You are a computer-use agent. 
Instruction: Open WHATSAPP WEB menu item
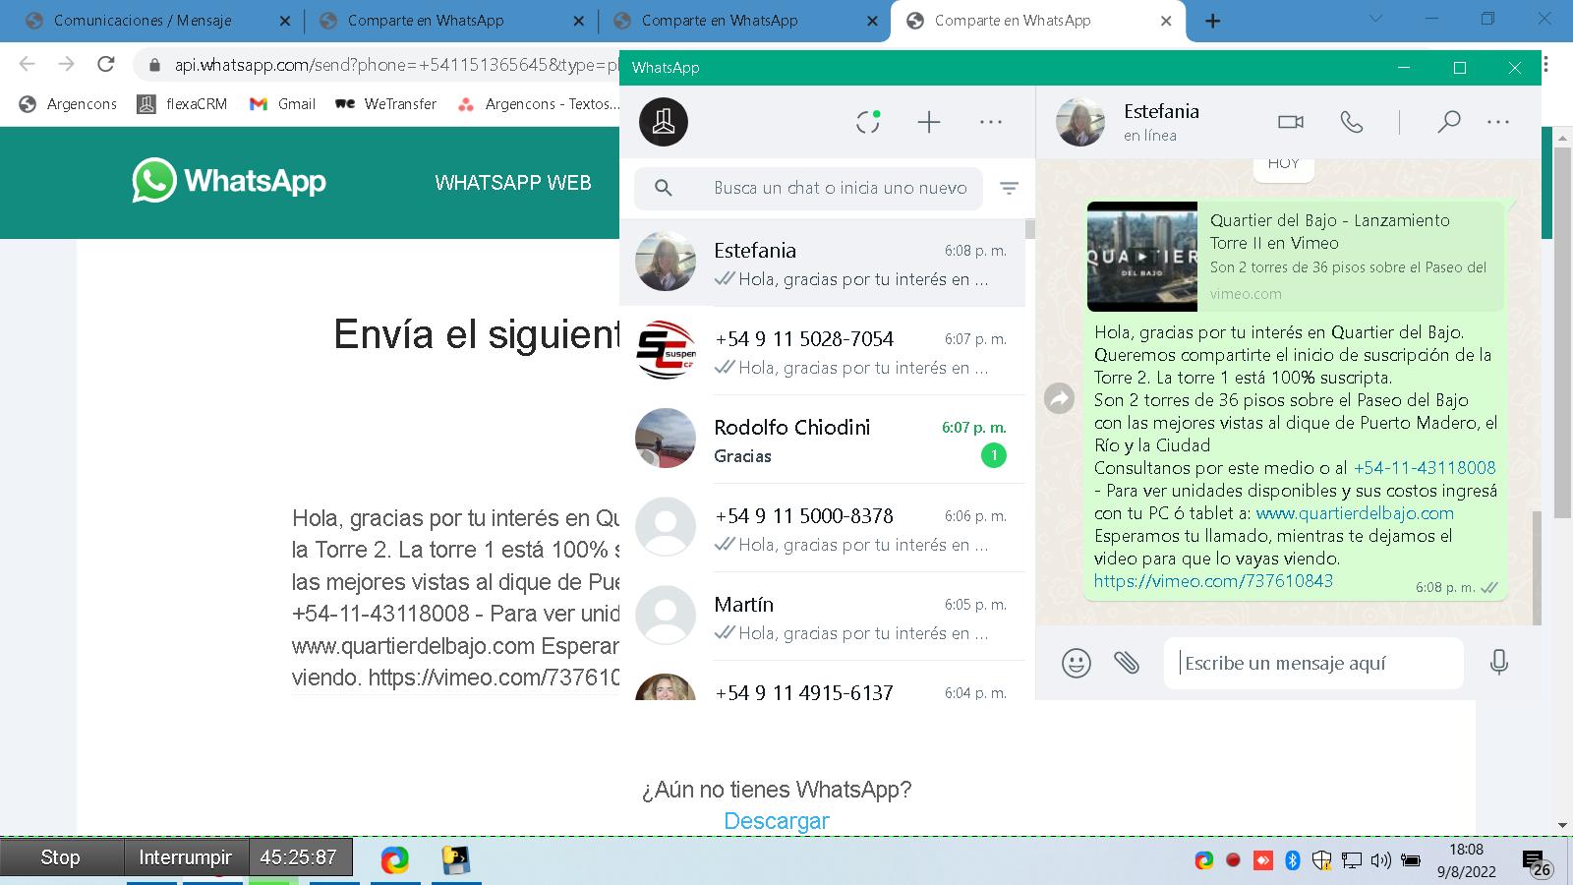[x=513, y=182]
